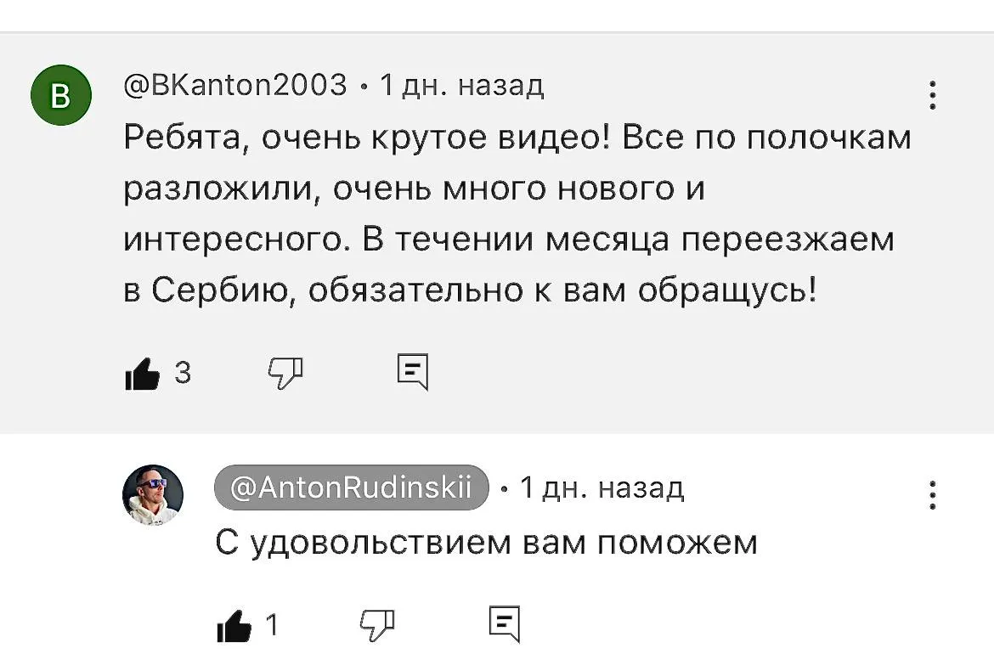
Task: Open AntonRudinskii's profile photo
Action: [x=153, y=494]
